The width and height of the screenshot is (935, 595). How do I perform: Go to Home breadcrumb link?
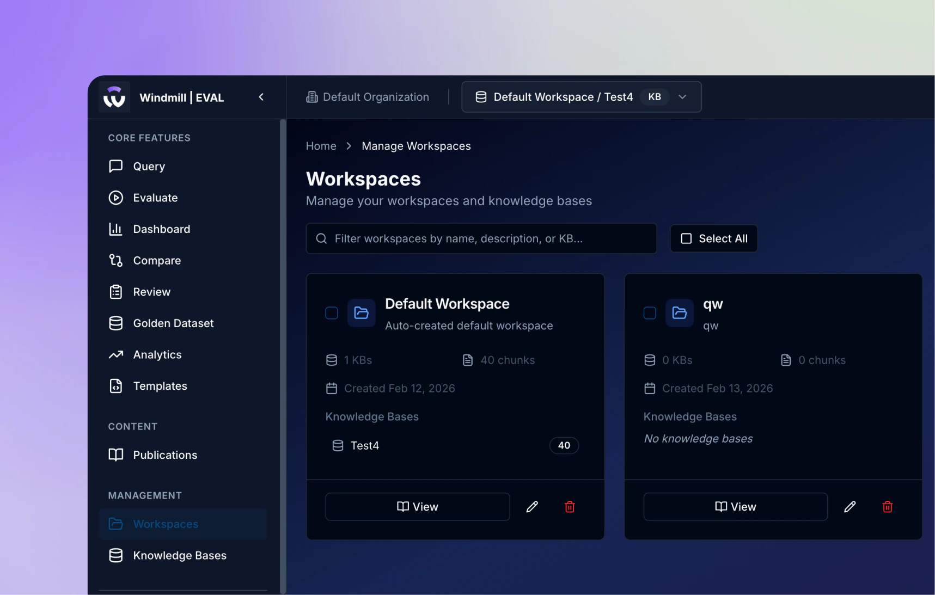[321, 146]
